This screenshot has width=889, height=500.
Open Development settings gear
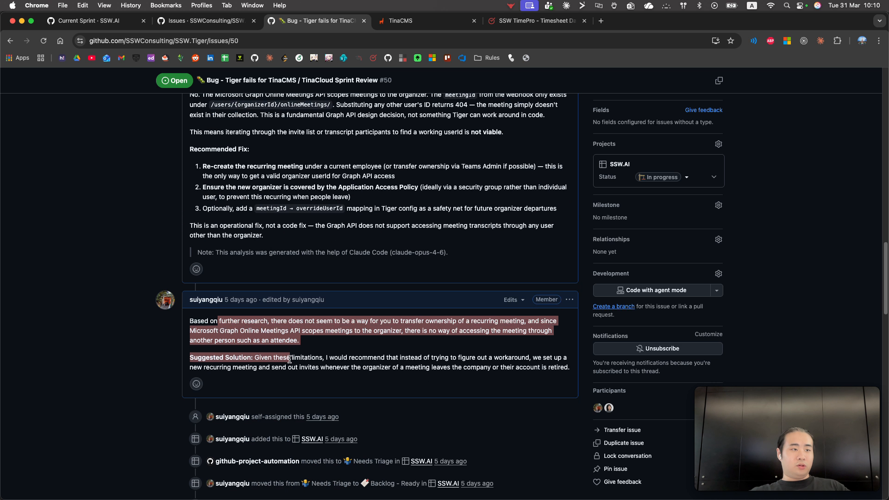(x=718, y=274)
